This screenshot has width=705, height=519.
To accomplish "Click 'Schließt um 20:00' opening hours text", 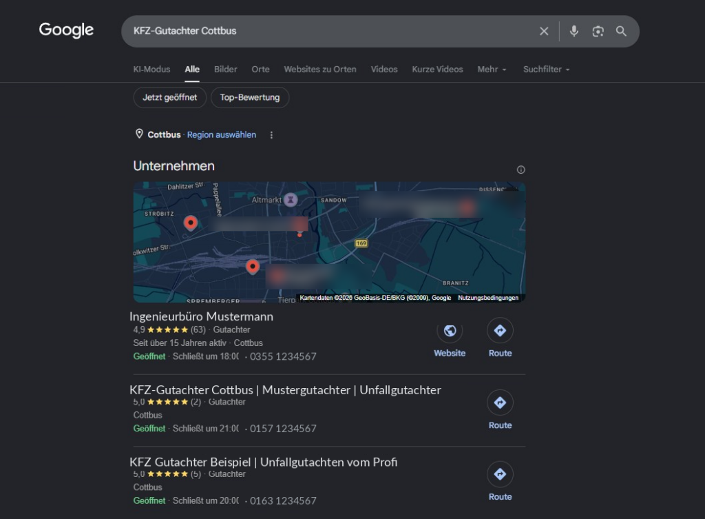I will pyautogui.click(x=206, y=500).
